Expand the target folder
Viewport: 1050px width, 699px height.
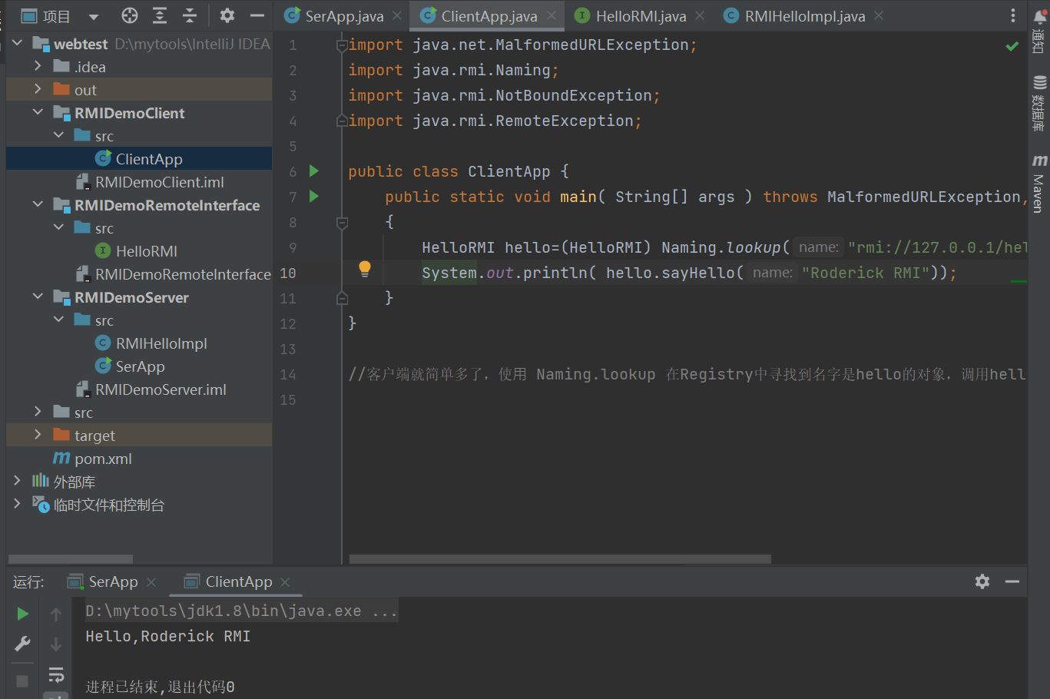point(38,436)
